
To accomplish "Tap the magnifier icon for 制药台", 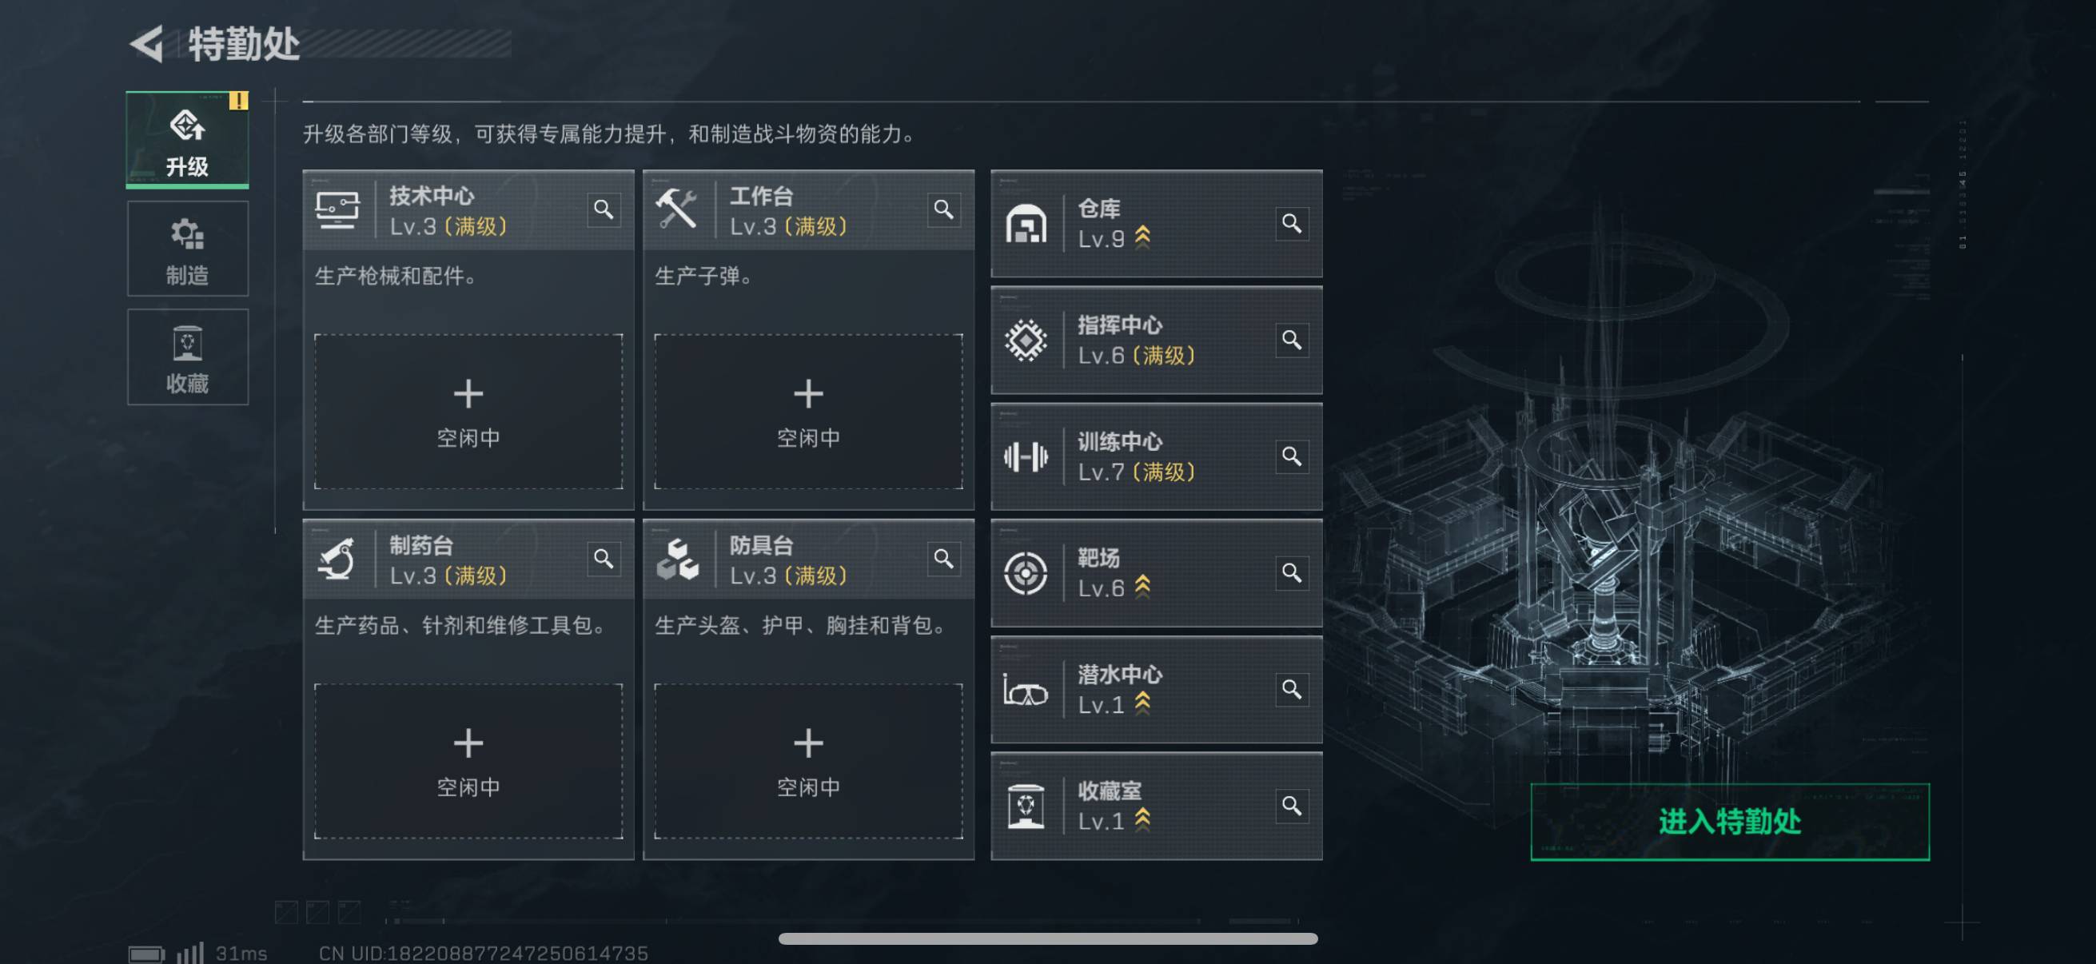I will click(x=604, y=559).
